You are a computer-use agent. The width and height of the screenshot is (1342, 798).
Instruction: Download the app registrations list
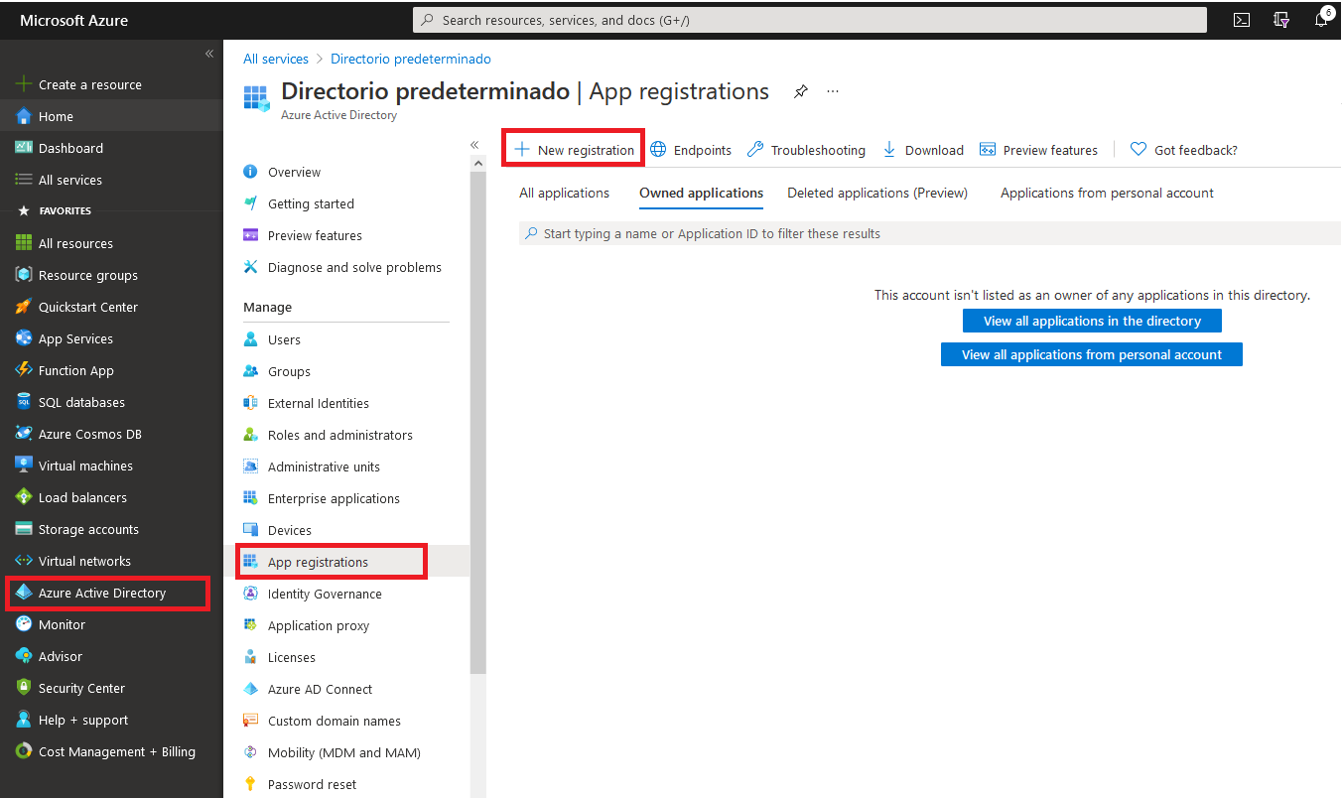pyautogui.click(x=922, y=149)
